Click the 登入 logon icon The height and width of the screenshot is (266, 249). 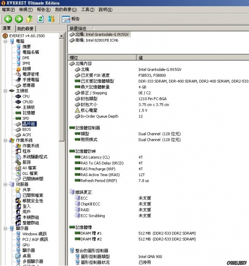[18, 206]
